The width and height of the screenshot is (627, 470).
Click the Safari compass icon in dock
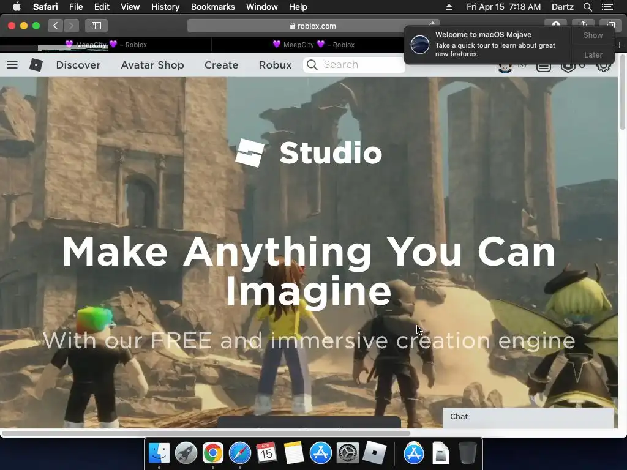point(240,453)
